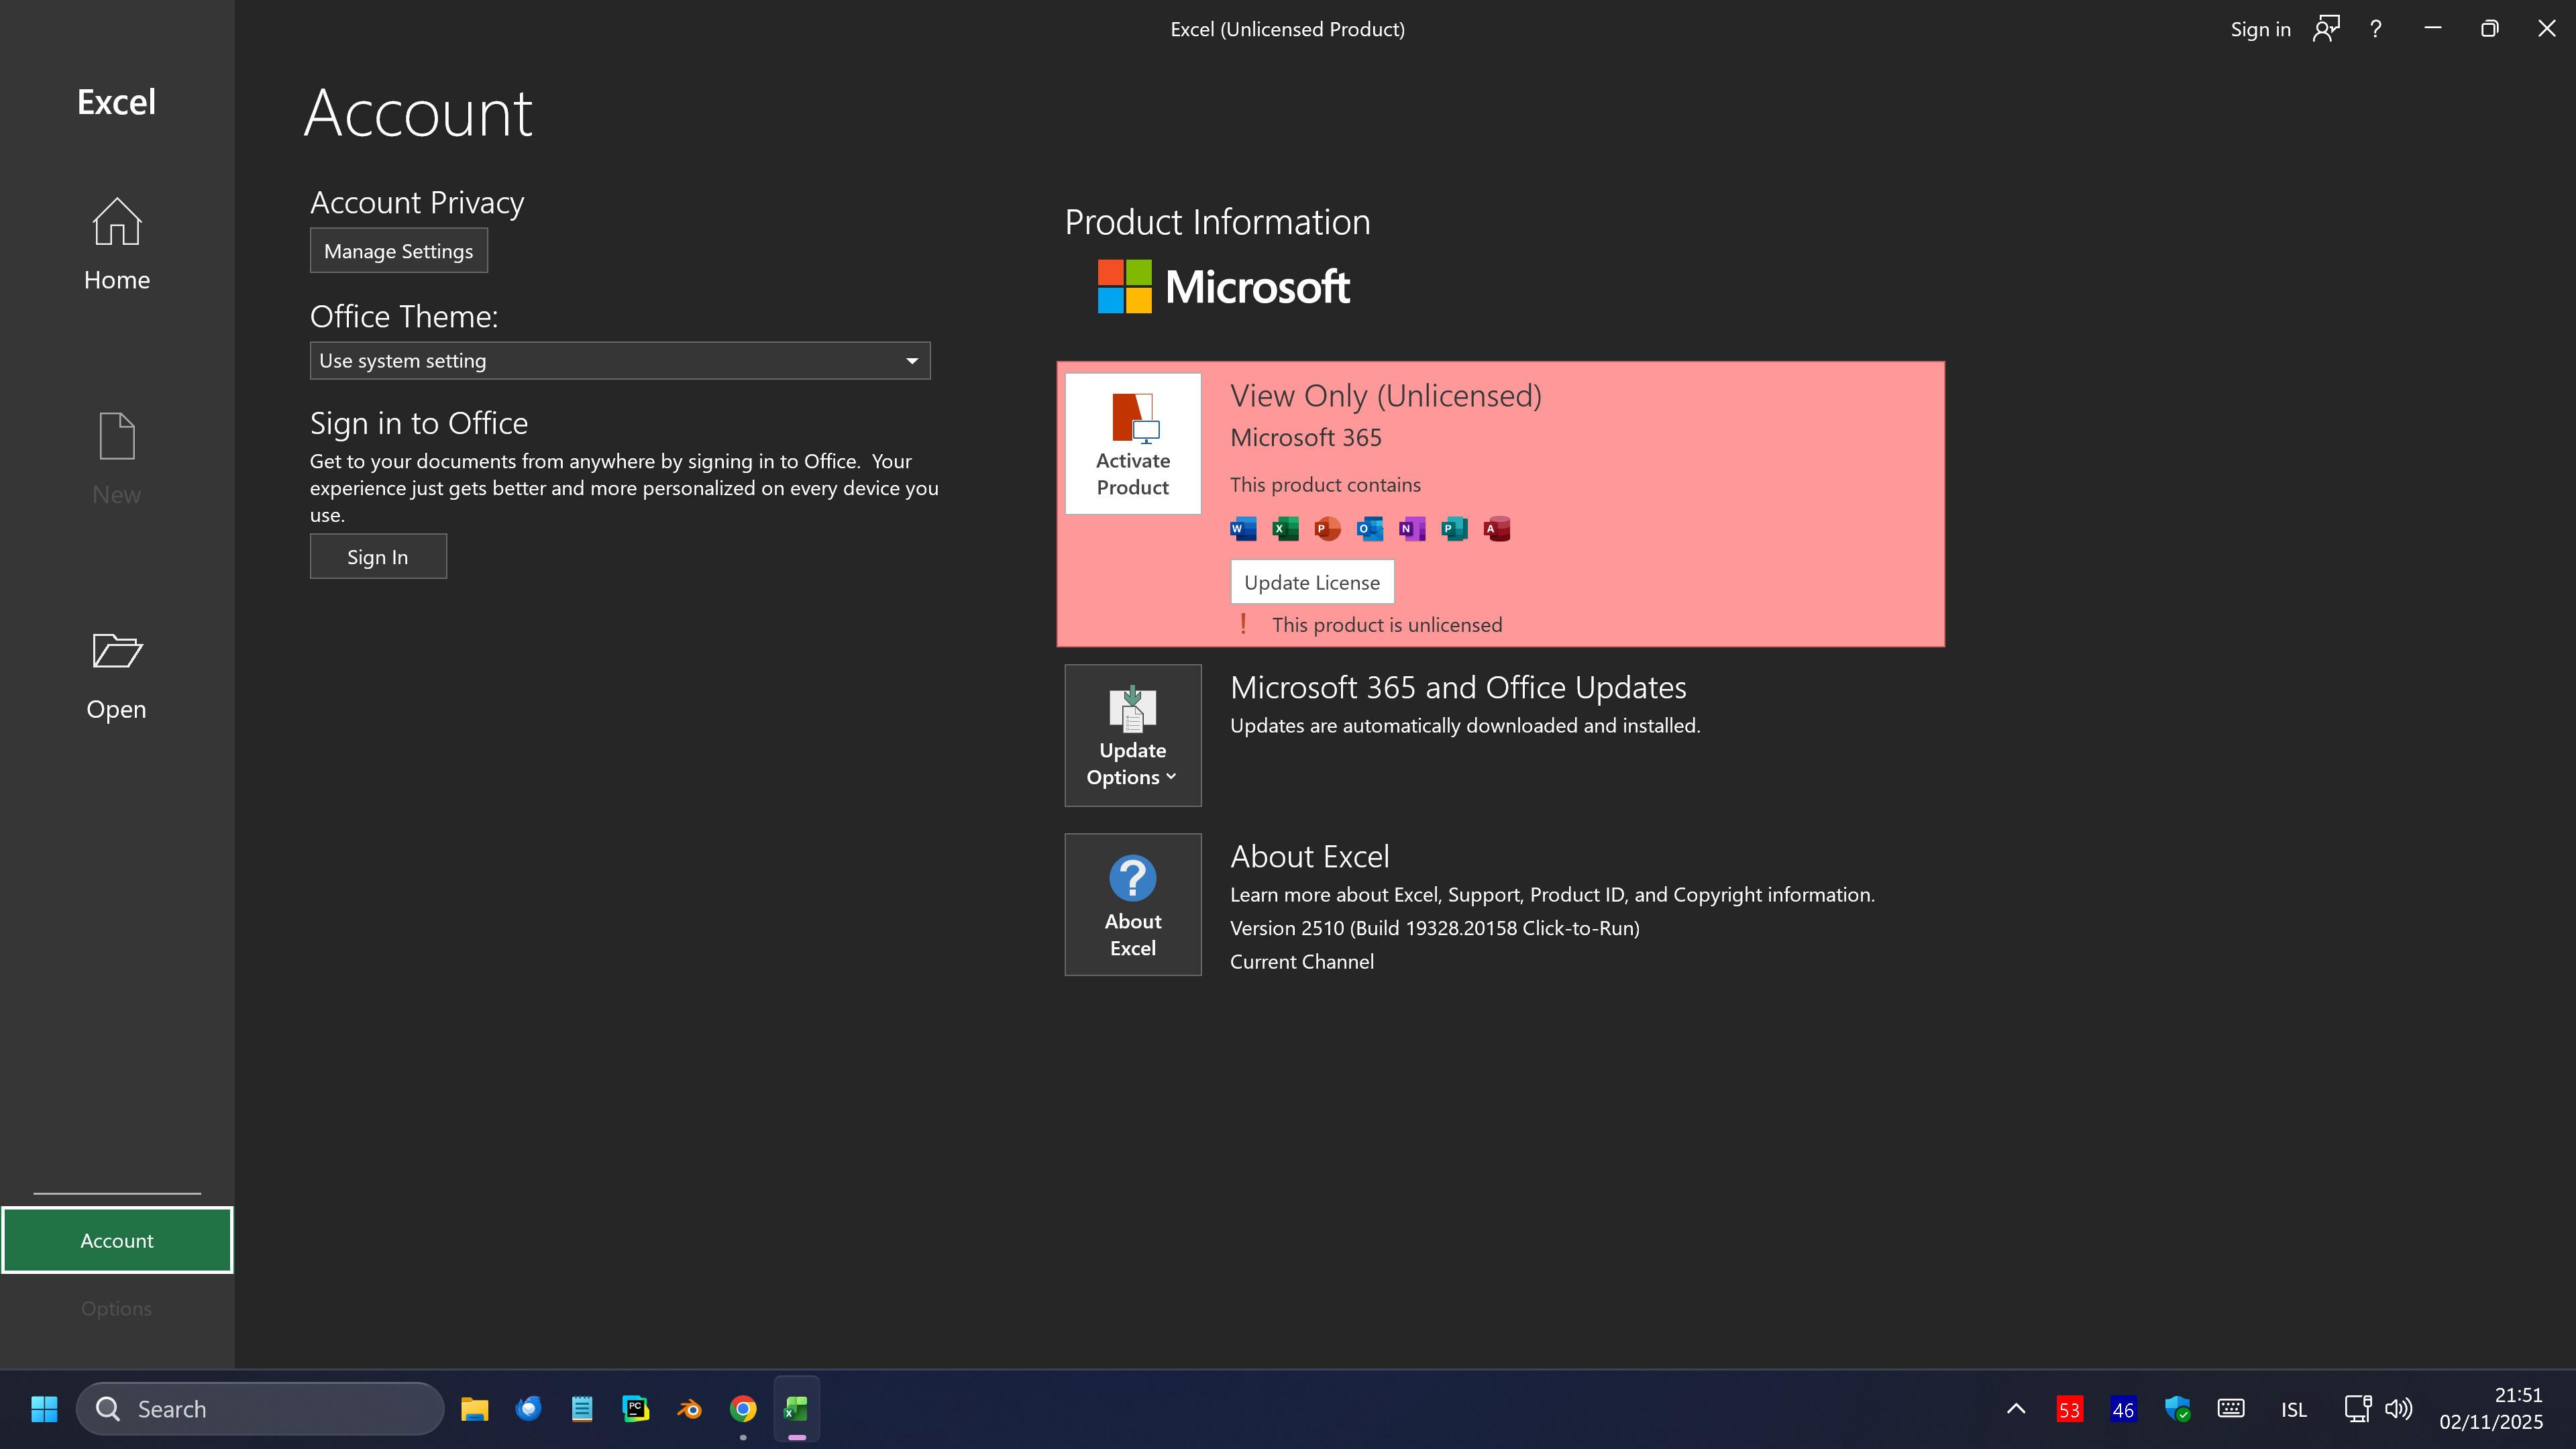Viewport: 2576px width, 1449px height.
Task: Open Help with the question mark icon
Action: point(2376,29)
